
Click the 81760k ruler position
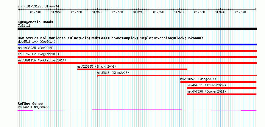tap(158, 12)
